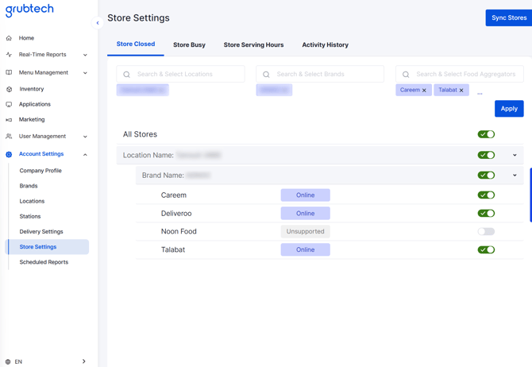Screen dimensions: 532x367
Task: Open the Store Serving Hours tab
Action: click(x=253, y=44)
